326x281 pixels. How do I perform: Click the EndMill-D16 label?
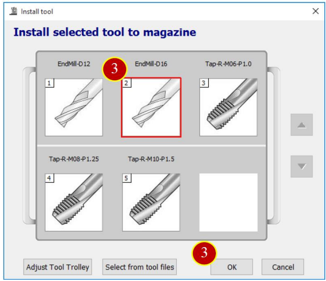click(x=151, y=64)
